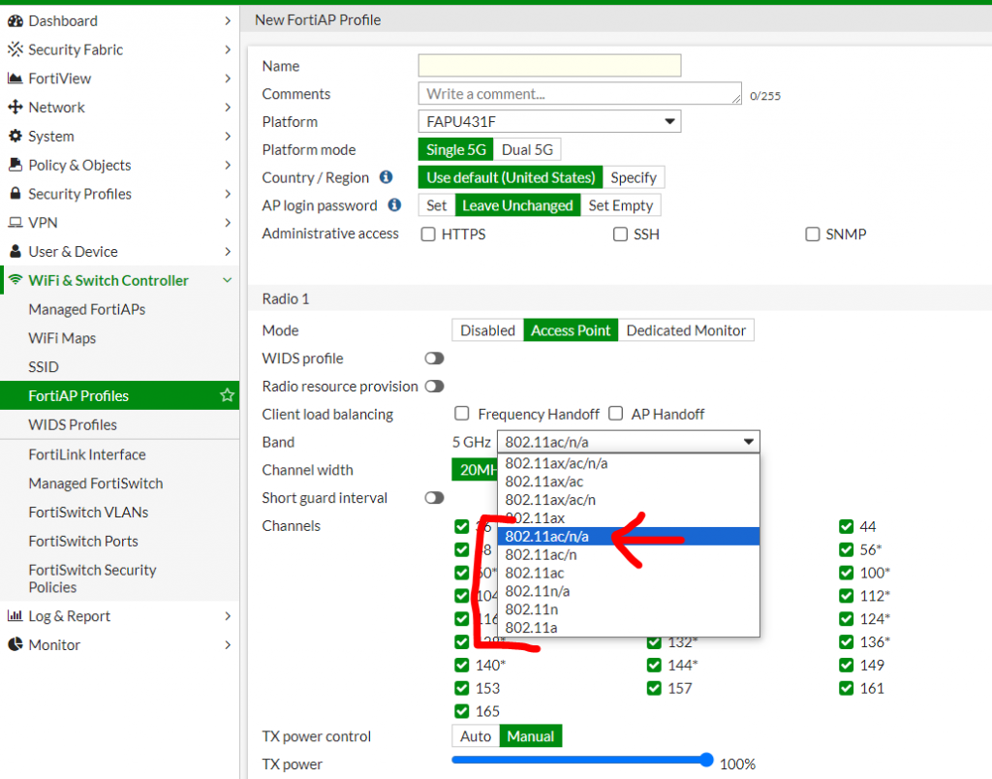
Task: Switch TX power control to Auto
Action: pyautogui.click(x=476, y=736)
